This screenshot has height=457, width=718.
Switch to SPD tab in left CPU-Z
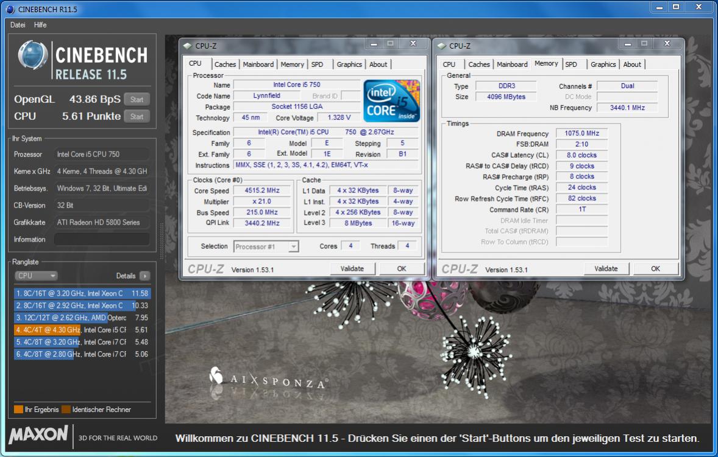point(318,65)
